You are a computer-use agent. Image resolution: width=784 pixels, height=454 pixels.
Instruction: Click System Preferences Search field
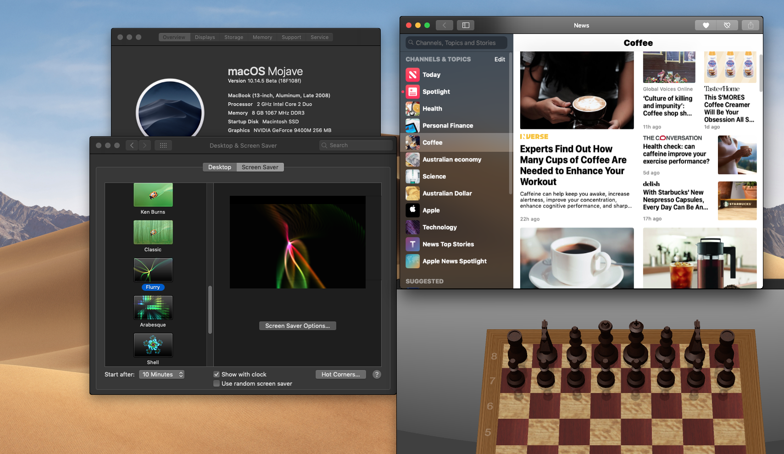[356, 145]
